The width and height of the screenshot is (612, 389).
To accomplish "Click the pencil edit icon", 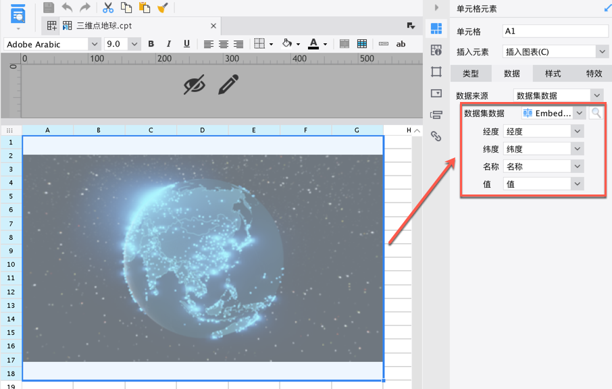I will (228, 84).
